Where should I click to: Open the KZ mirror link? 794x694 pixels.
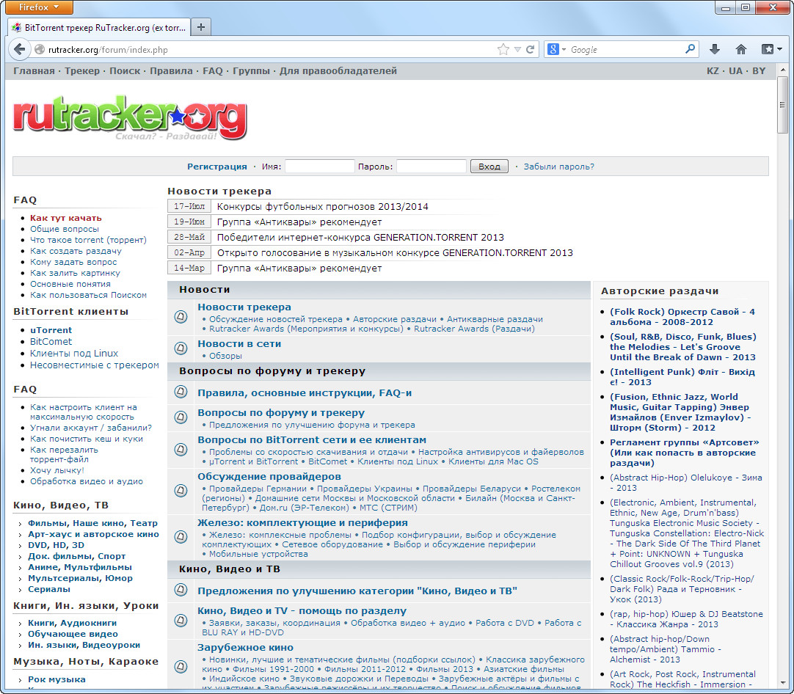click(x=713, y=71)
